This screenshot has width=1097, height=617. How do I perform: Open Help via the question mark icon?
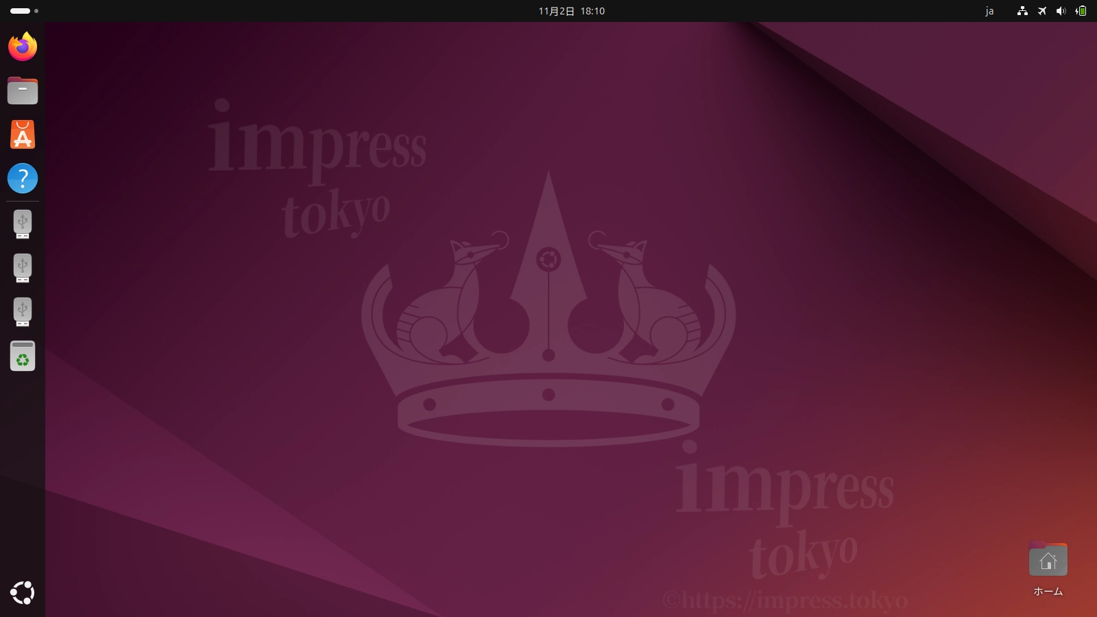(23, 178)
